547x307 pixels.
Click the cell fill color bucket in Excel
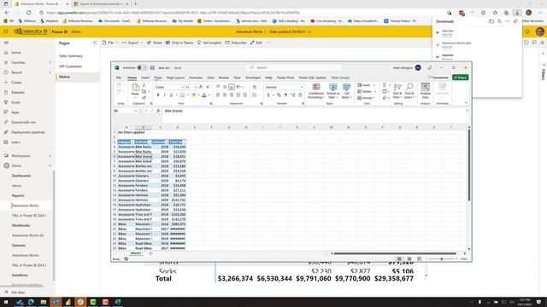click(194, 95)
